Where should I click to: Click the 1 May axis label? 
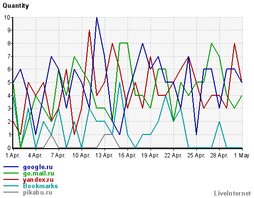point(242,155)
